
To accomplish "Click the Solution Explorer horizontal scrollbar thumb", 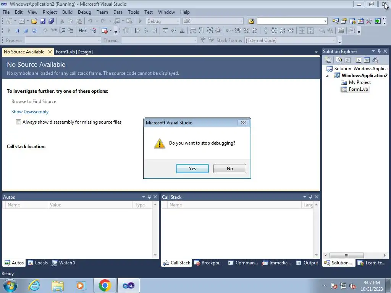I will tap(346, 255).
